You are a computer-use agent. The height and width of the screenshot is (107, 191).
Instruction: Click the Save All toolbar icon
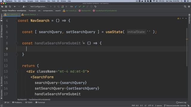click(6, 7)
